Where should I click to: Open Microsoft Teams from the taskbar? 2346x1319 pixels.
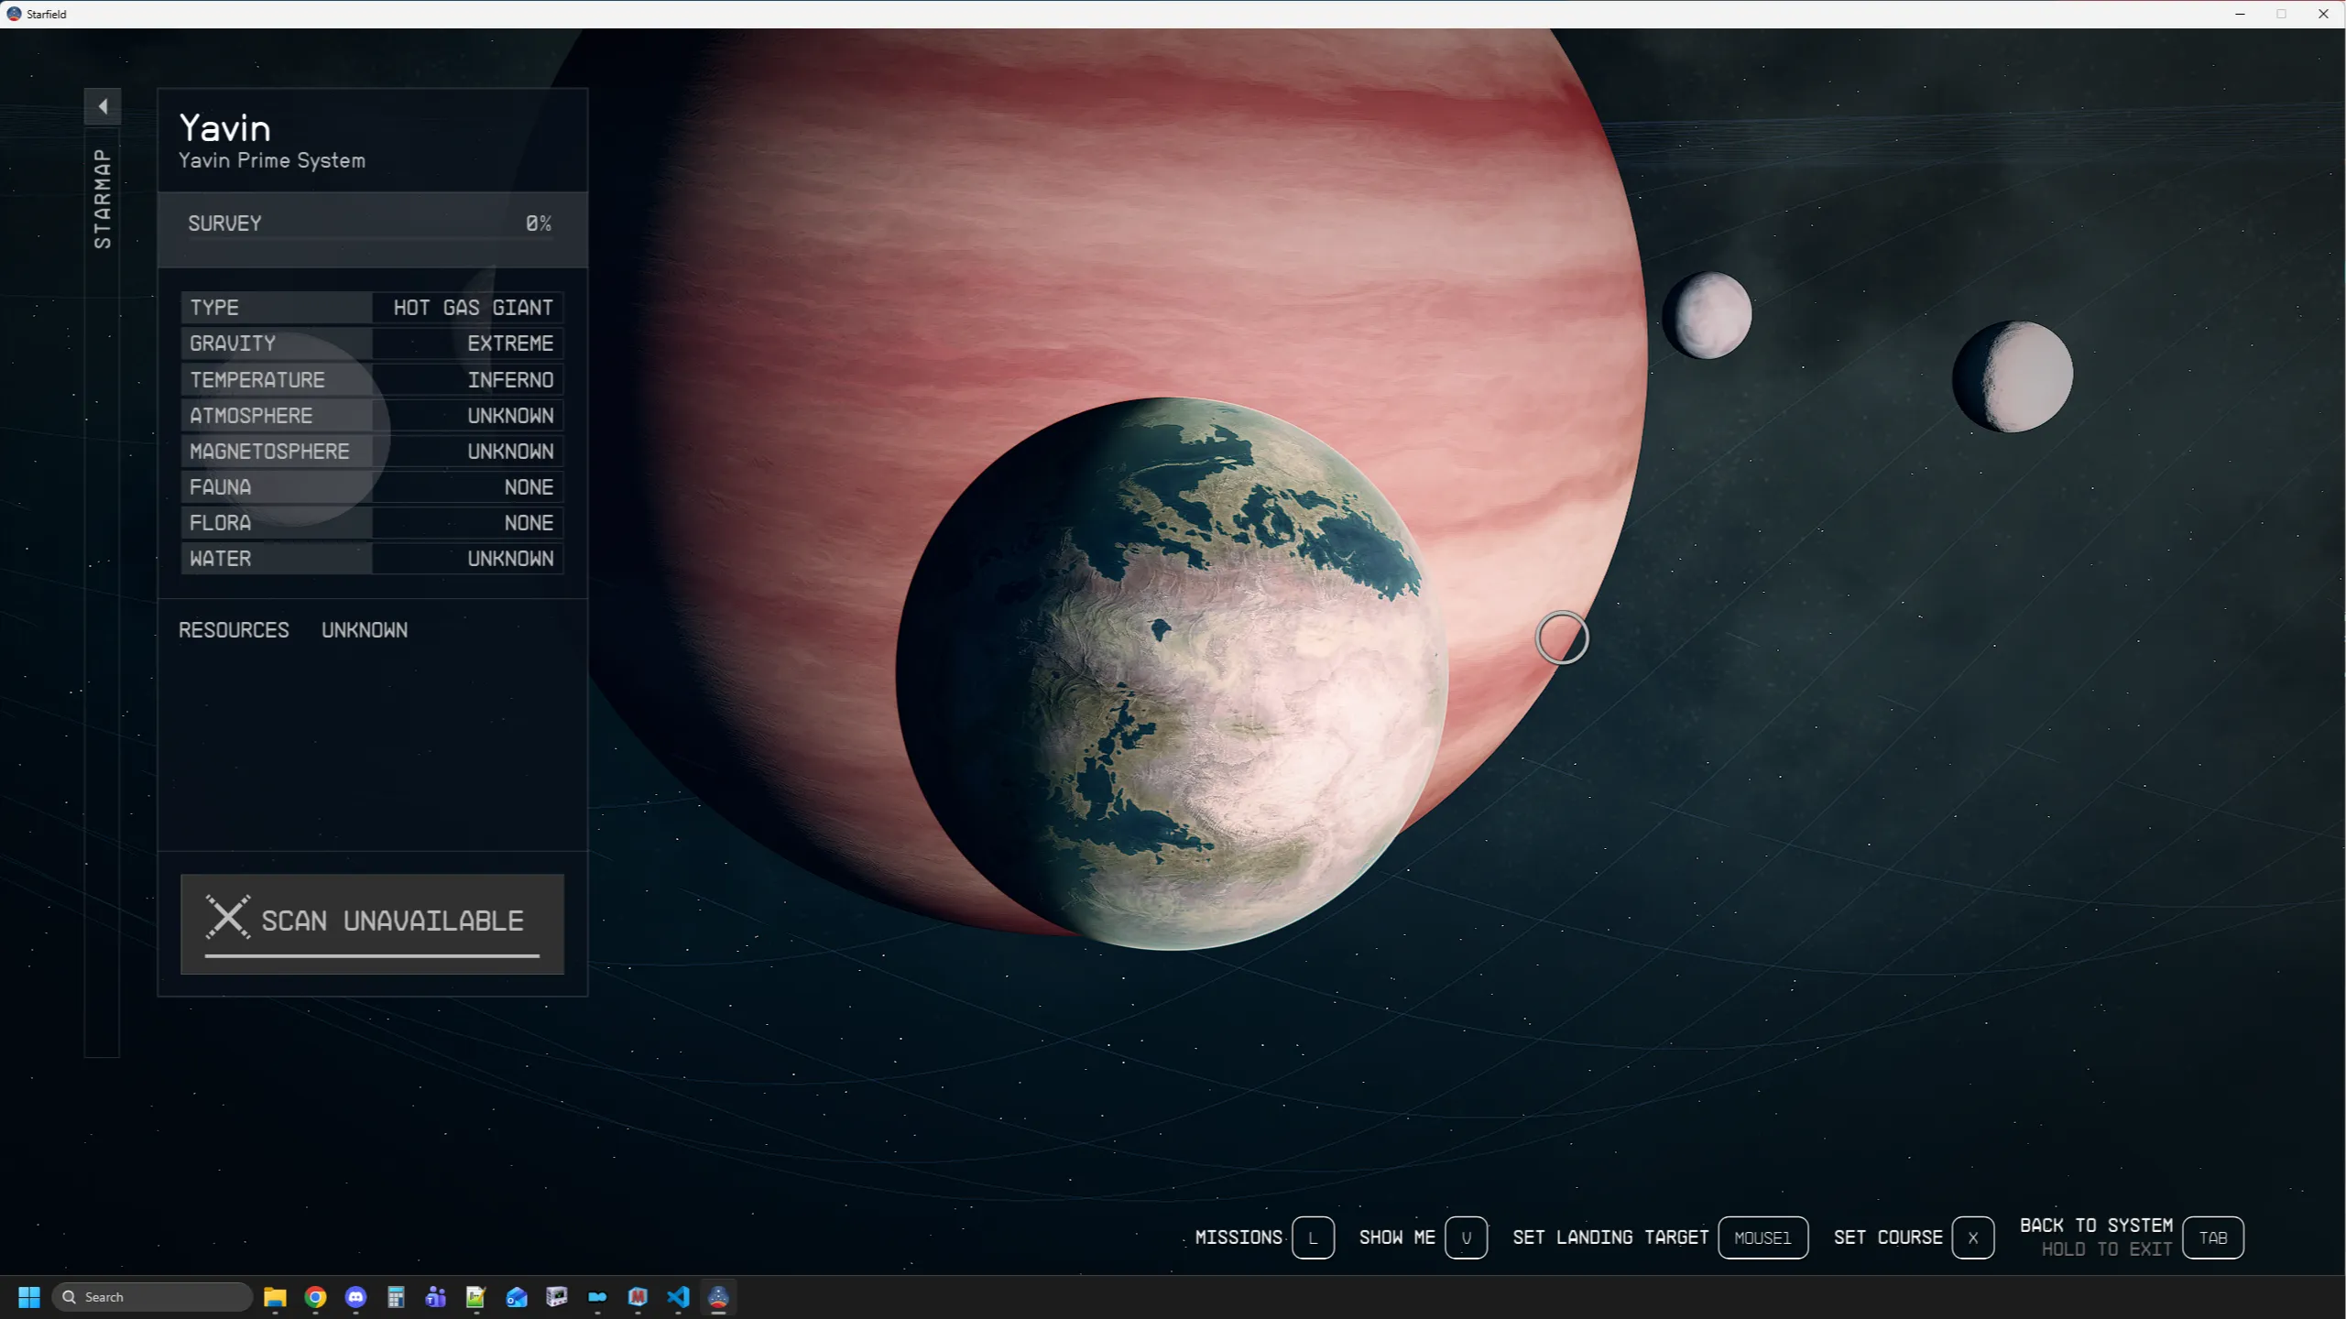436,1297
